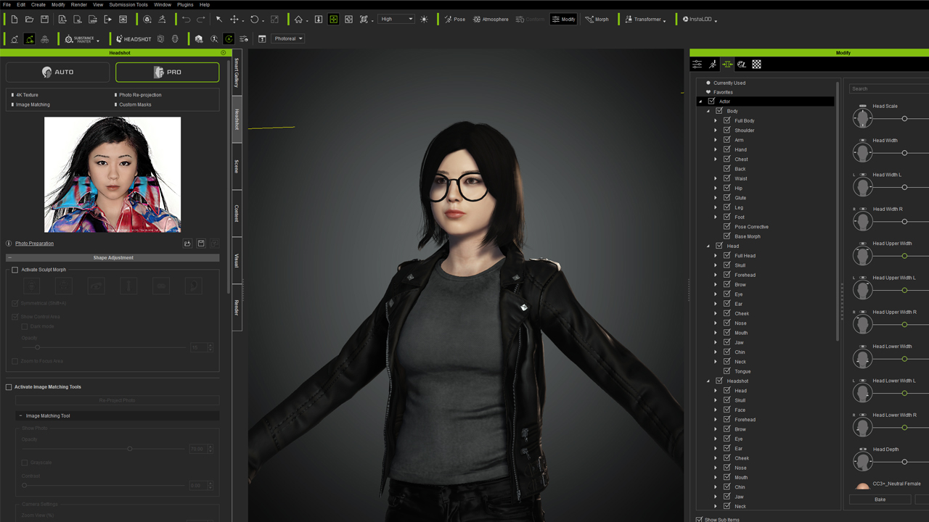Enable the Activate Image Matching Tools checkbox
The image size is (929, 522).
[9, 387]
